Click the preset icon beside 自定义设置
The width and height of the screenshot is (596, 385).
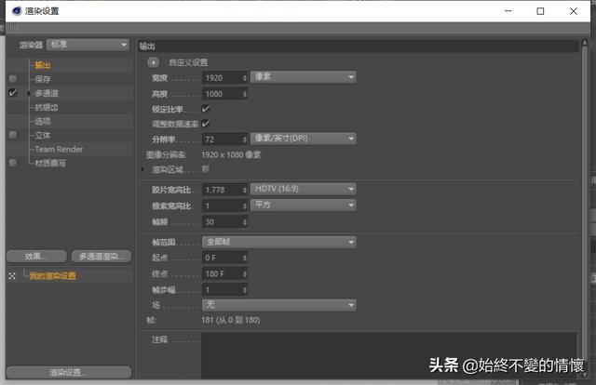[153, 62]
